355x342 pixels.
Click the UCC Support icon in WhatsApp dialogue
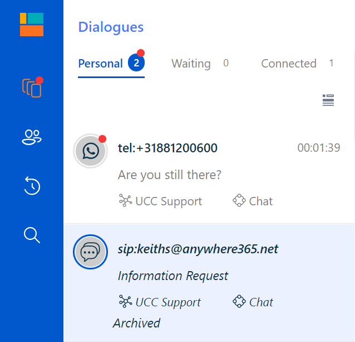point(125,200)
